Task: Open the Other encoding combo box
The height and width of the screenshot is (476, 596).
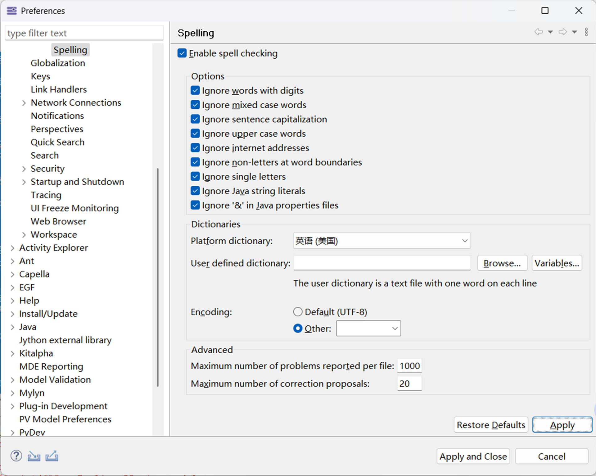Action: (x=368, y=329)
